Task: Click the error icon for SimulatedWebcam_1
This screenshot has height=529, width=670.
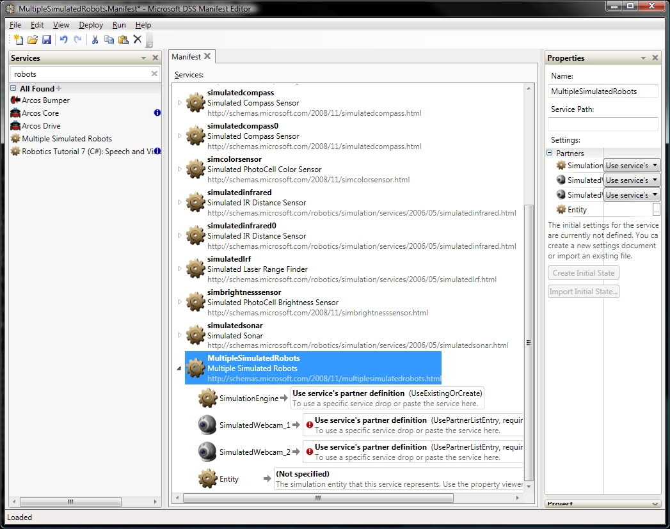Action: (x=309, y=425)
